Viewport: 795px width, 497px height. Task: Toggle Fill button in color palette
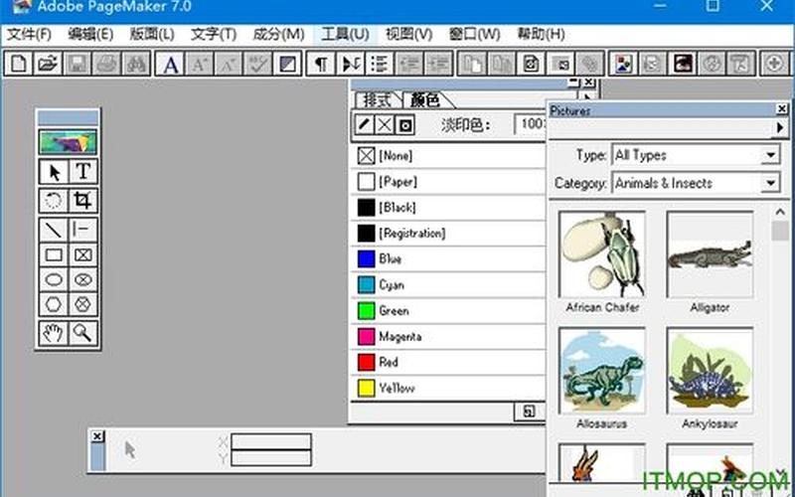[x=385, y=124]
